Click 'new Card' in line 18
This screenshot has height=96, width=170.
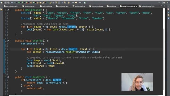(53, 30)
